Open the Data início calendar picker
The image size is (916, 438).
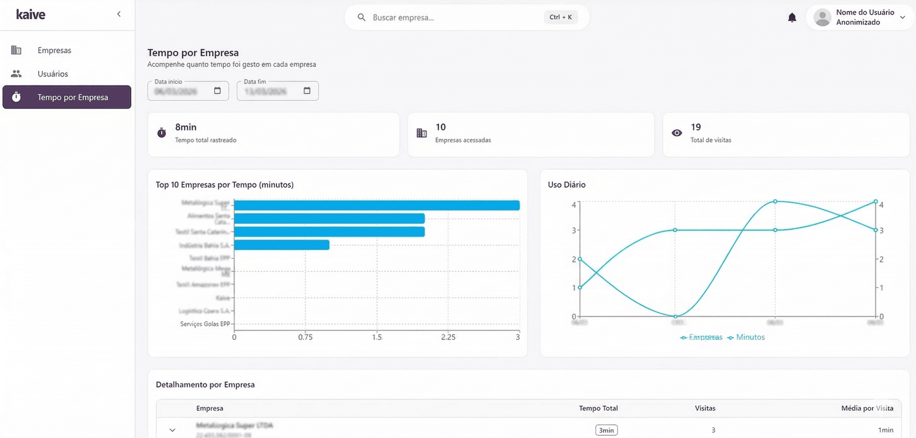[x=217, y=90]
